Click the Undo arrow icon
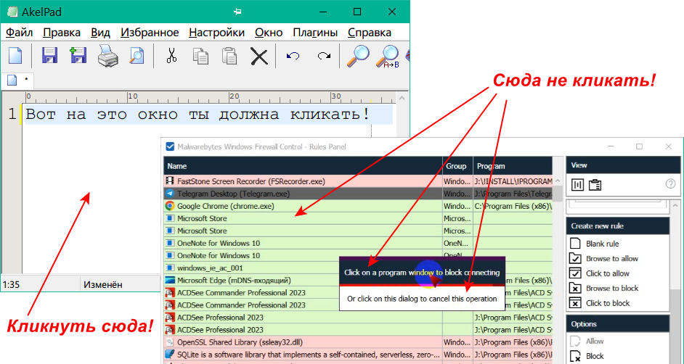684x364 pixels. click(293, 56)
